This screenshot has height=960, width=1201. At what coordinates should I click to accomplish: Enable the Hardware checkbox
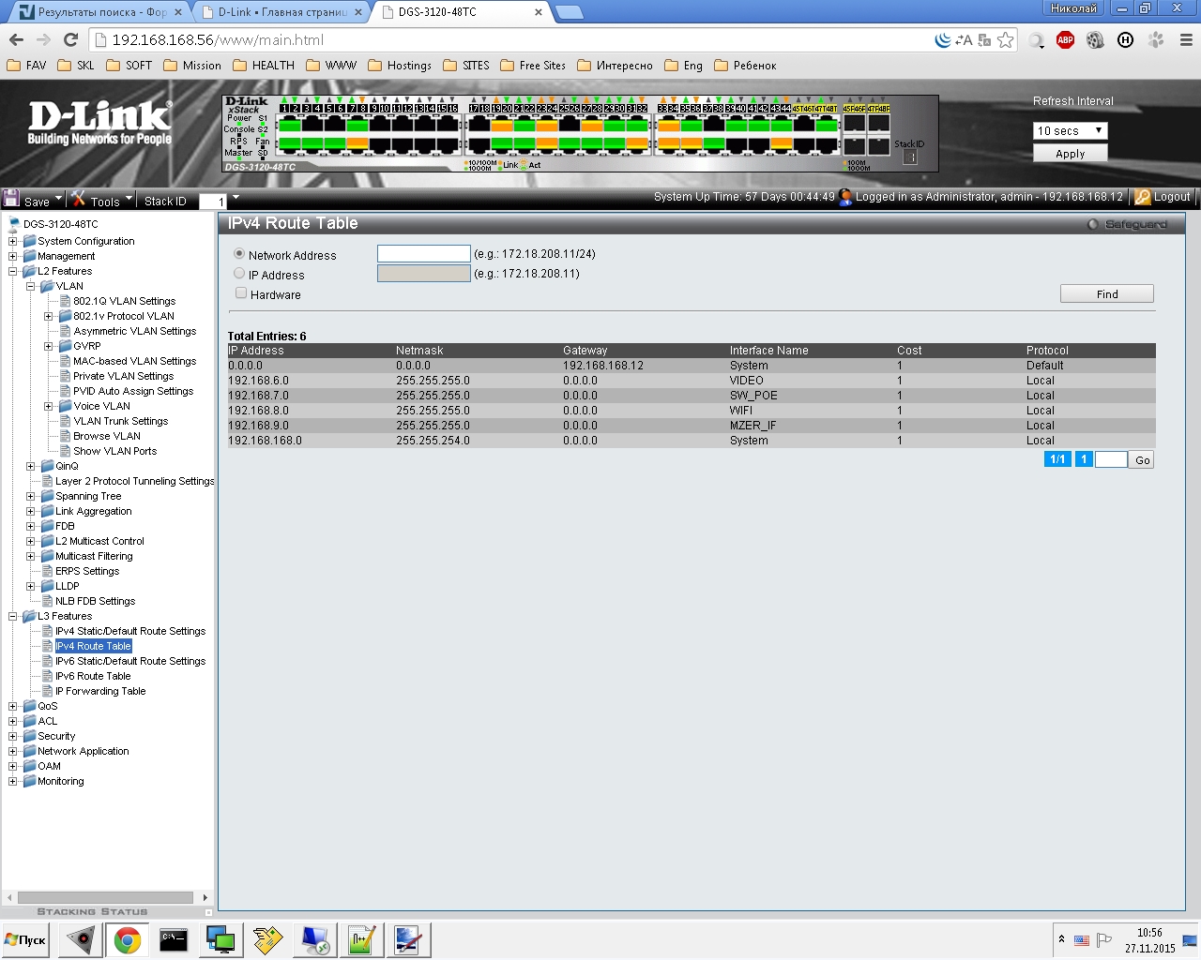tap(241, 293)
